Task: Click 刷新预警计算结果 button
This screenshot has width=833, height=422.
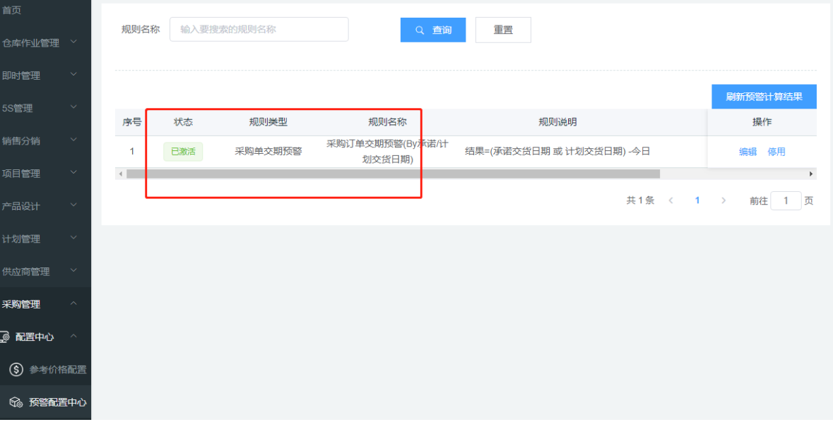Action: click(764, 97)
